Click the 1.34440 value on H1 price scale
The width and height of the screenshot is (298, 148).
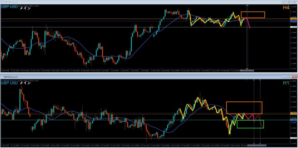coord(293,143)
